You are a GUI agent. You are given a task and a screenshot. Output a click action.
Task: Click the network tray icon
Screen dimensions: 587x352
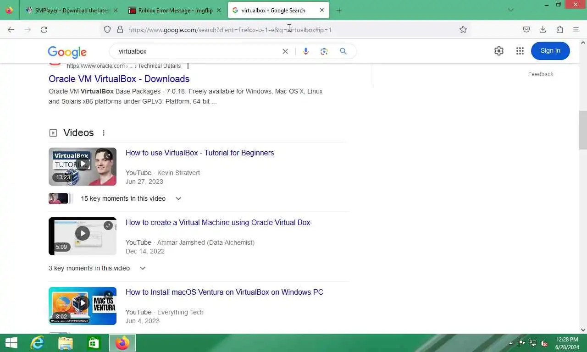point(533,343)
